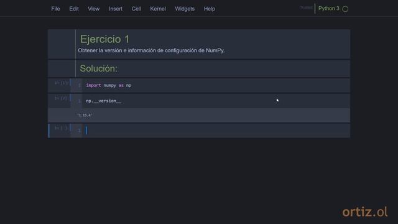Click inside the empty code cell
This screenshot has height=224, width=398.
[216, 131]
